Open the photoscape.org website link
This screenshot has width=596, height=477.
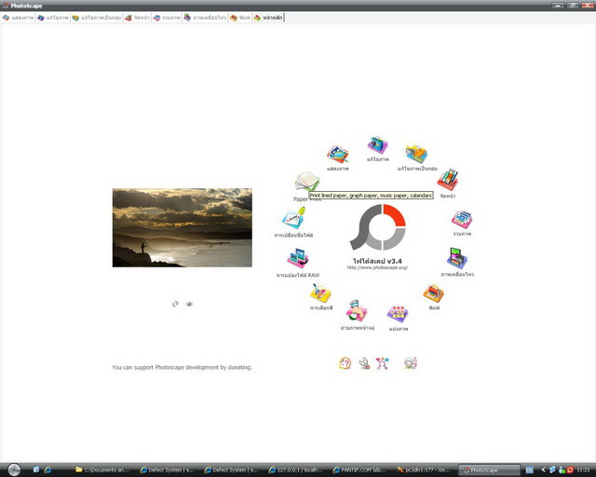tap(377, 267)
